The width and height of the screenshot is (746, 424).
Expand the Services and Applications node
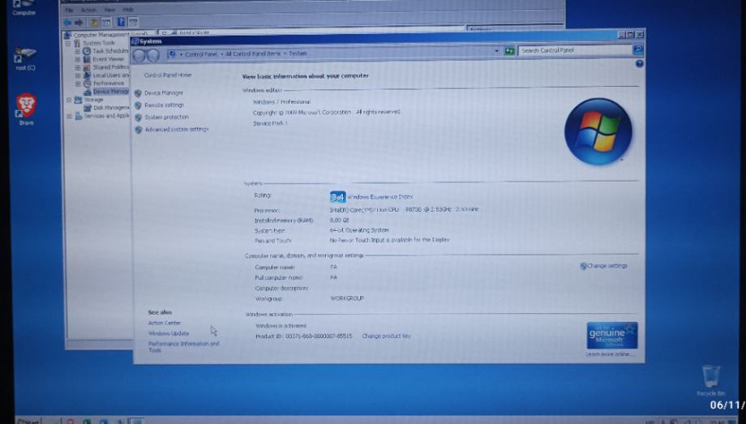(70, 116)
